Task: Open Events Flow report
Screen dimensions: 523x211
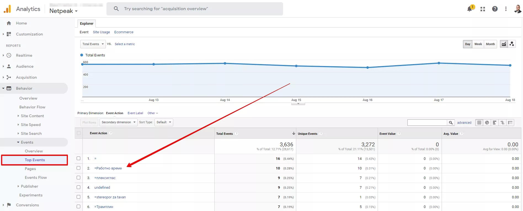Action: [x=36, y=177]
